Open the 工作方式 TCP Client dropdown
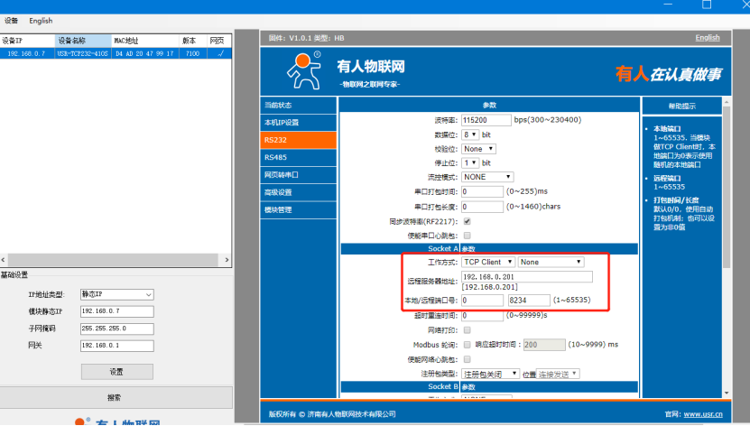This screenshot has height=426, width=750. click(x=488, y=262)
